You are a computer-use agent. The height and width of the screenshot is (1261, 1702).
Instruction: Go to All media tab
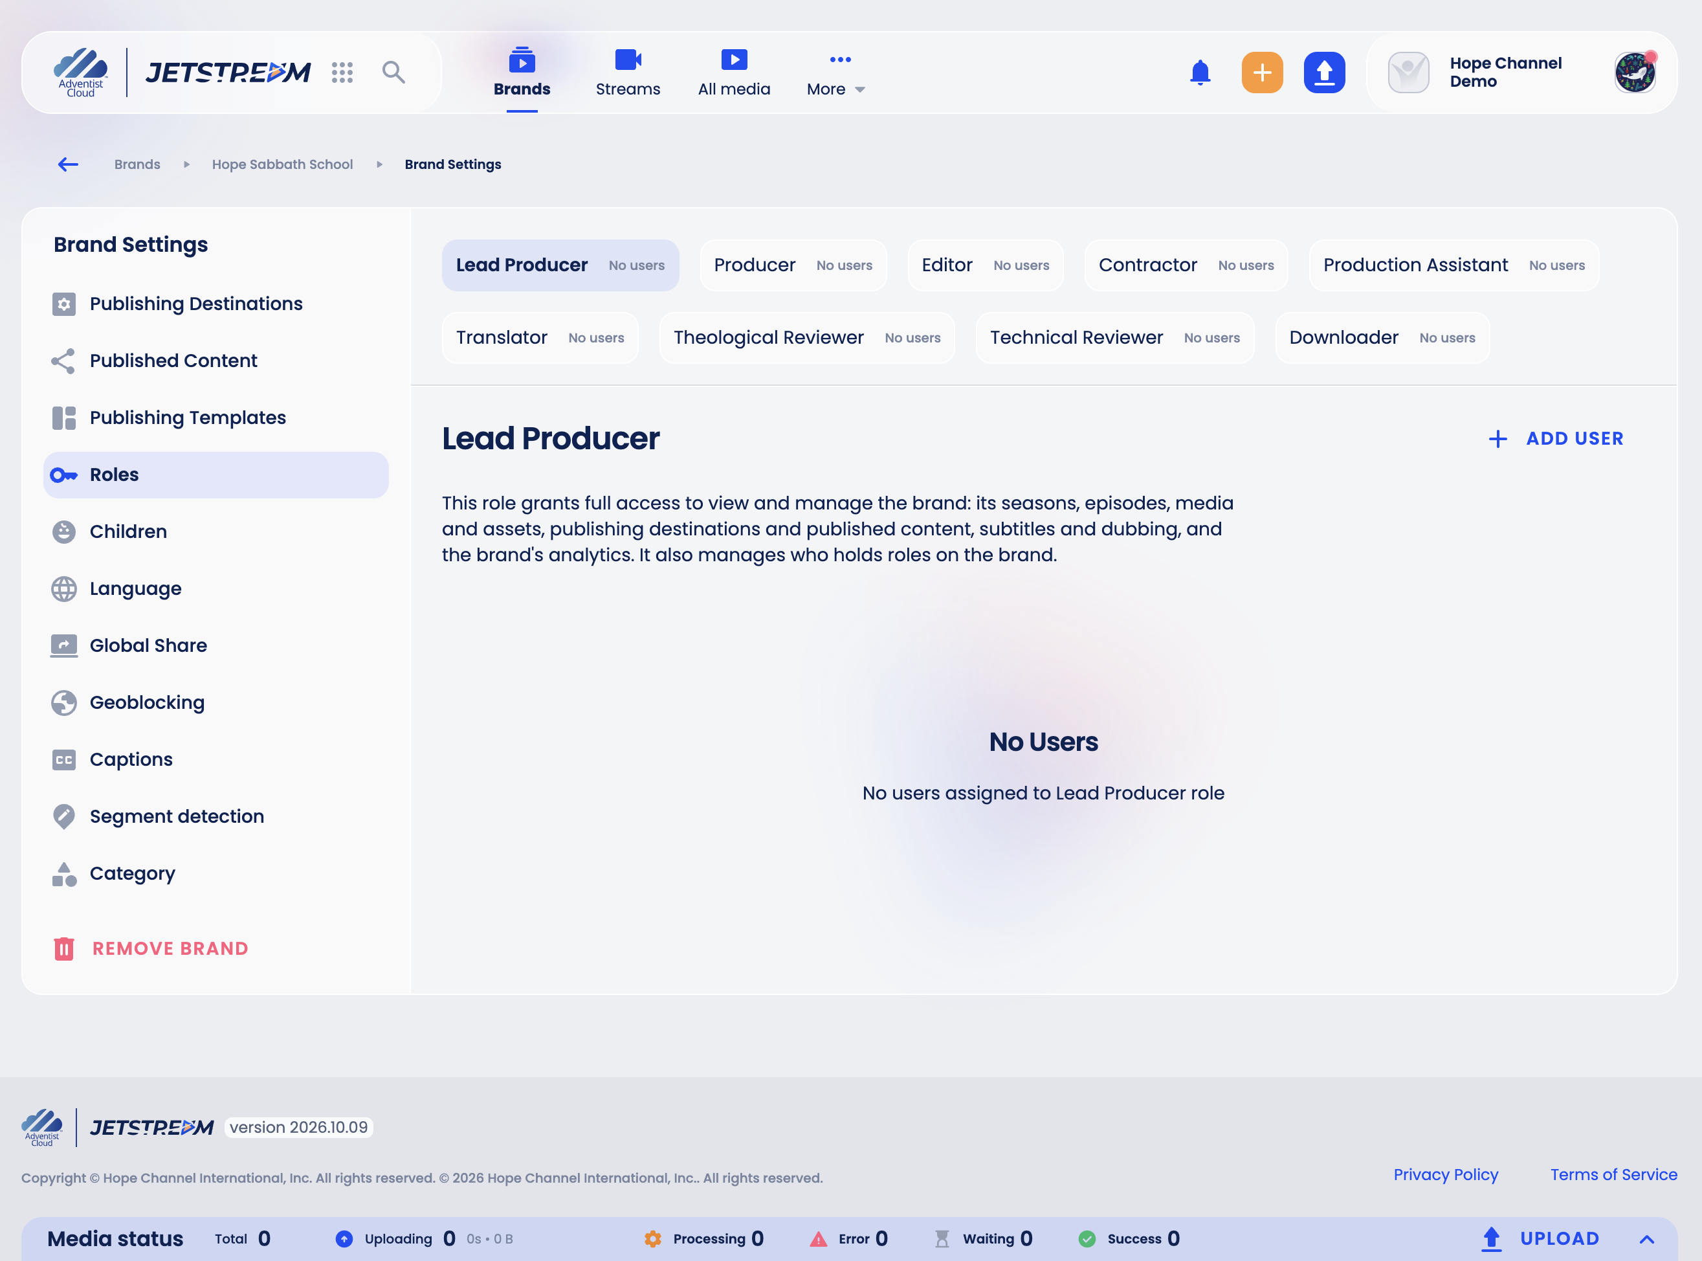[734, 74]
